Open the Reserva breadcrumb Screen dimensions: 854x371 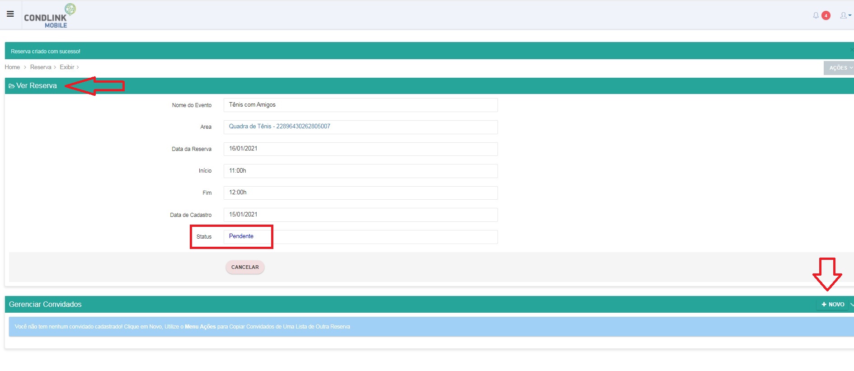click(x=41, y=67)
